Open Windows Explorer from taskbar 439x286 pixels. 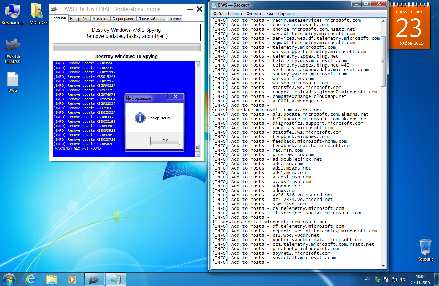click(52, 279)
